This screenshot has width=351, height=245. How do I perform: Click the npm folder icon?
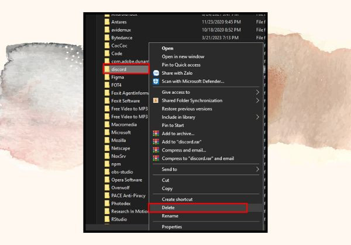pos(107,164)
